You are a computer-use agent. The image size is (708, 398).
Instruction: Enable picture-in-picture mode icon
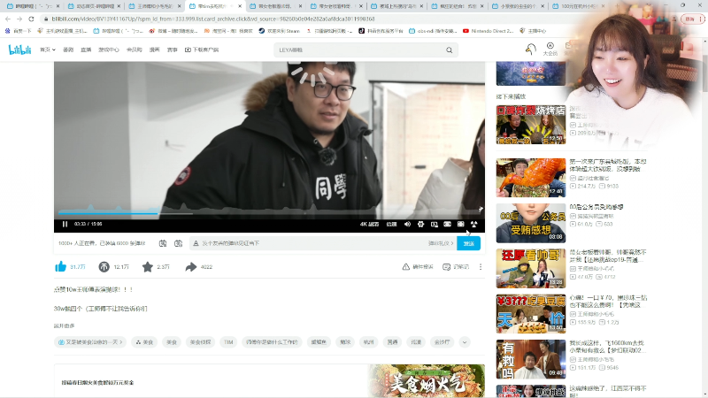(x=434, y=225)
